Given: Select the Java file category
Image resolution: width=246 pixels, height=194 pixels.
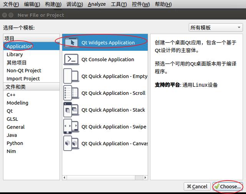Looking at the screenshot, I should pyautogui.click(x=32, y=135).
